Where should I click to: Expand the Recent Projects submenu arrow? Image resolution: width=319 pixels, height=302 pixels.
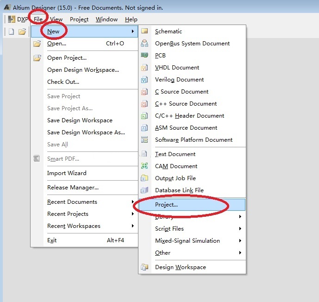pos(132,214)
